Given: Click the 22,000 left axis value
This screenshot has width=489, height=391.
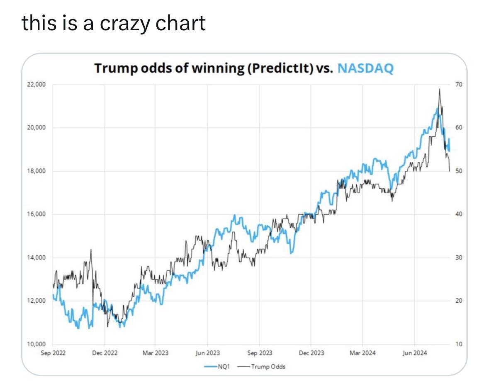Looking at the screenshot, I should (36, 85).
